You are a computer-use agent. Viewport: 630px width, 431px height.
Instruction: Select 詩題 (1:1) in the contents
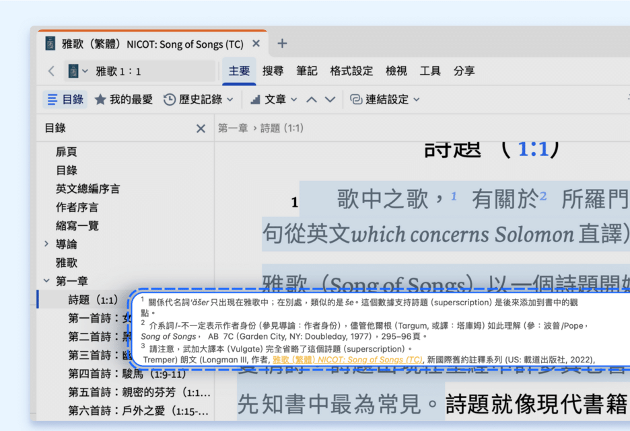click(93, 299)
